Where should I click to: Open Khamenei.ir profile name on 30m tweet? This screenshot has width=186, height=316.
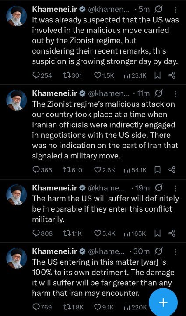coord(55,251)
